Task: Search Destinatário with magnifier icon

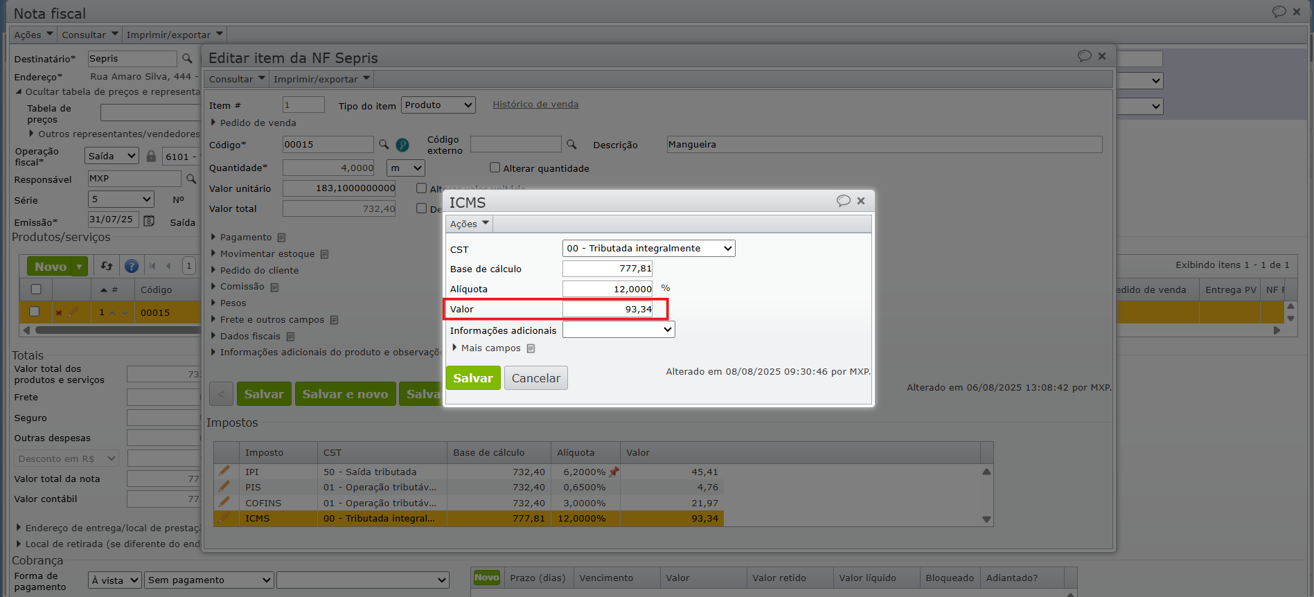Action: click(187, 59)
